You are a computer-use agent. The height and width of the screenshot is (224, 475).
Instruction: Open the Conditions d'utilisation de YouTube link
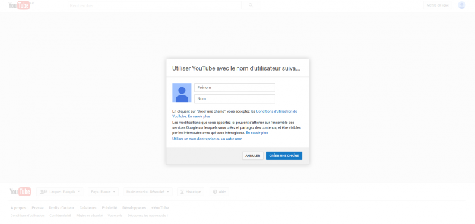point(277,111)
